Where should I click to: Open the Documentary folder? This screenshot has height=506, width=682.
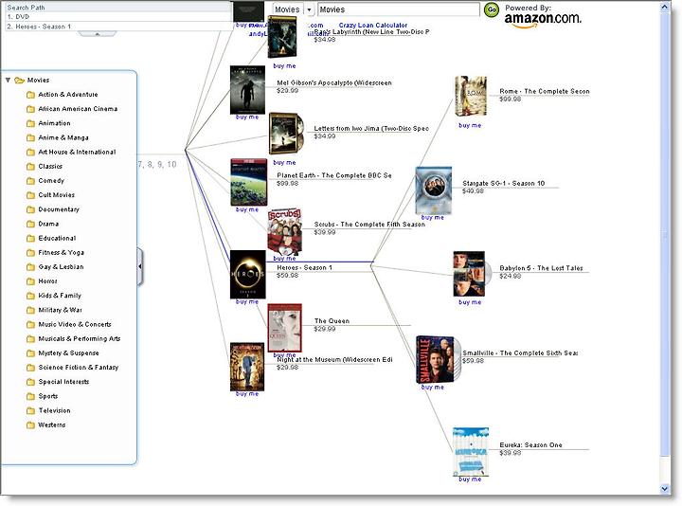[x=53, y=209]
